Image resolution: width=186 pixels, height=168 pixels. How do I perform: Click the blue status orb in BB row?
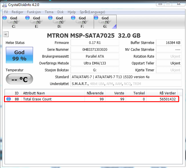9,99
